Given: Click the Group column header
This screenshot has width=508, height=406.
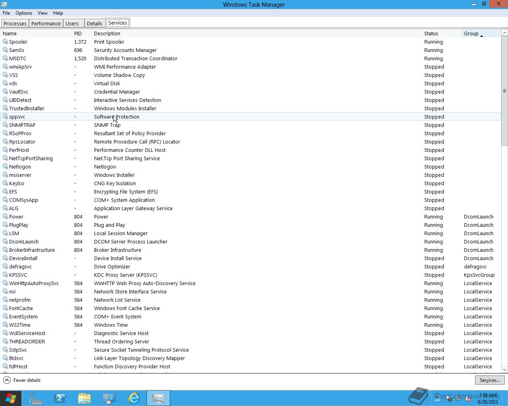Looking at the screenshot, I should click(x=481, y=33).
